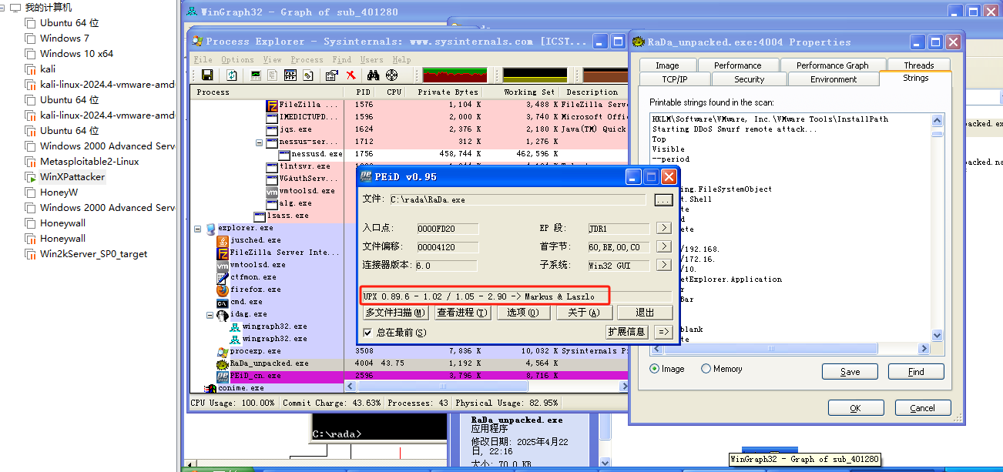Click the Refresh Now toolbar icon

[232, 75]
